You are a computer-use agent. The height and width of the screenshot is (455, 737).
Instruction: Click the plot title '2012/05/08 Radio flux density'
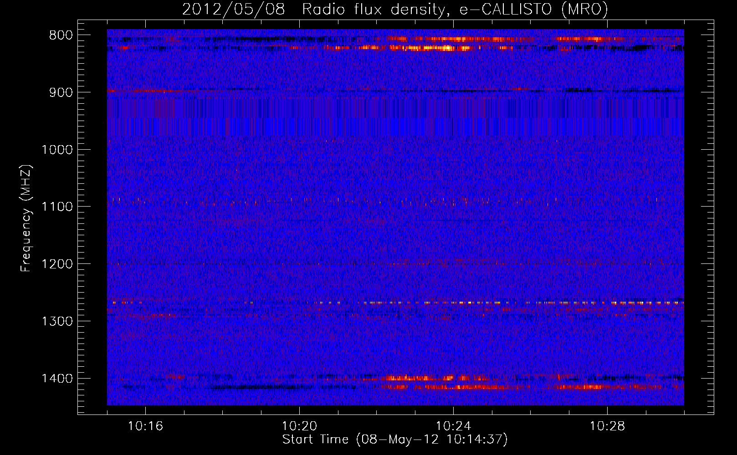coord(313,10)
